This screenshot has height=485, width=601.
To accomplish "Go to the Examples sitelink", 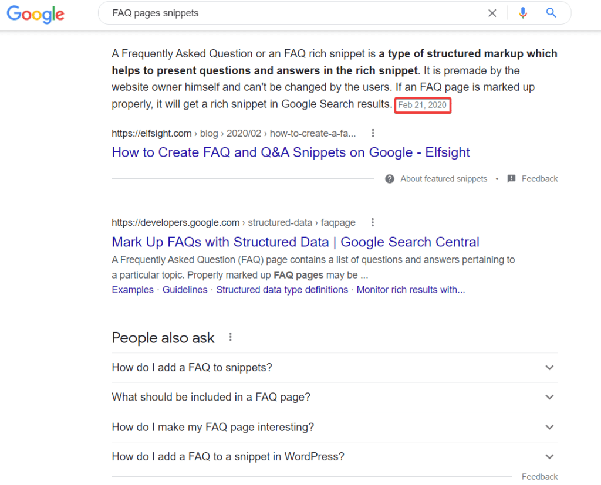I will coord(133,290).
